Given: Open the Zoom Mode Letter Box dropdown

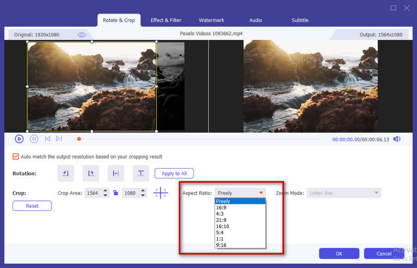Looking at the screenshot, I should tap(344, 193).
